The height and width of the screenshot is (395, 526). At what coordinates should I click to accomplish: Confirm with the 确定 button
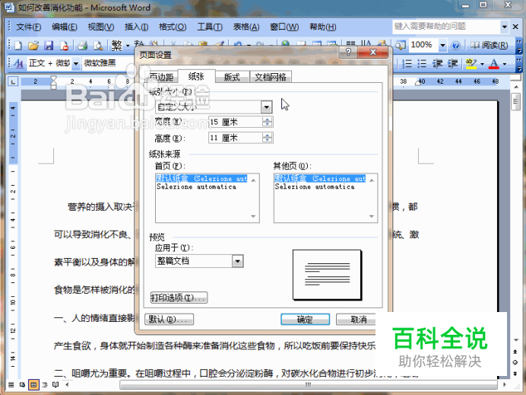coord(305,320)
